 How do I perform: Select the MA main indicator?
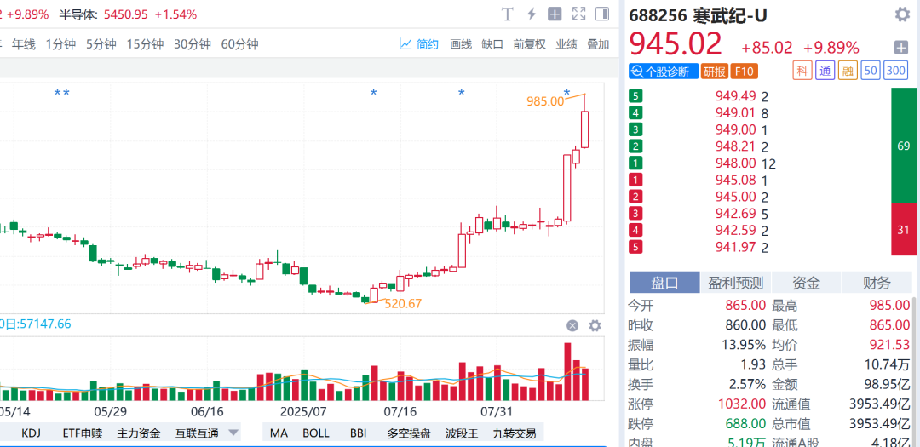279,433
